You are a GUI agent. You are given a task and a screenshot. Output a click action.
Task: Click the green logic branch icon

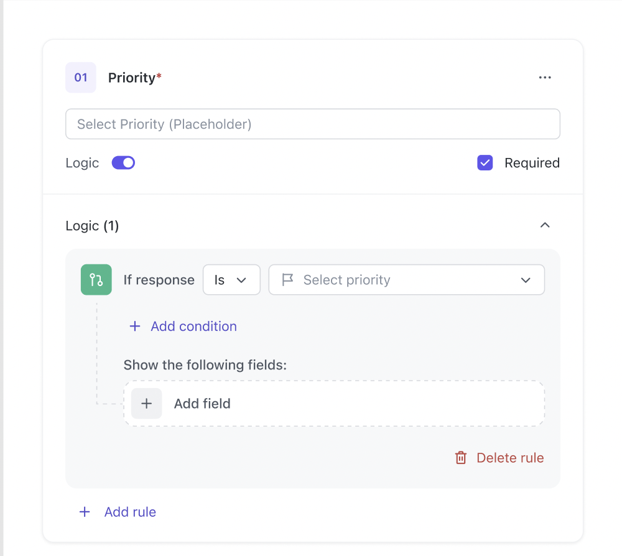[96, 279]
